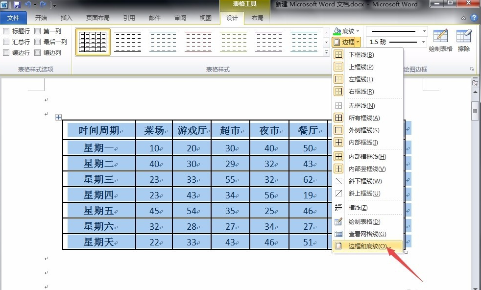Select the Draw Table pencil tool
The width and height of the screenshot is (481, 290).
point(440,40)
